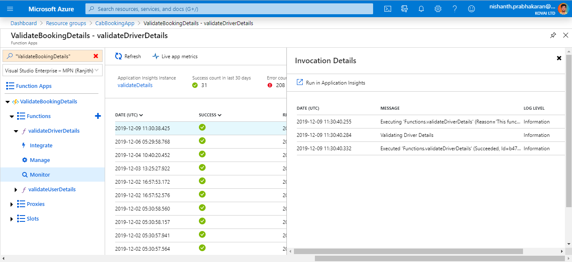
Task: Click the plus icon to add function
Action: 98,116
